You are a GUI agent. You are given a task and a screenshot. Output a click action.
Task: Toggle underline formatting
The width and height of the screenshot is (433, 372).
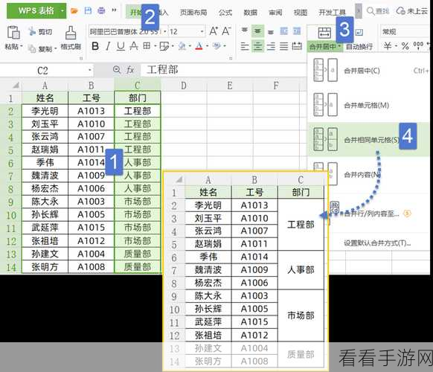point(121,46)
